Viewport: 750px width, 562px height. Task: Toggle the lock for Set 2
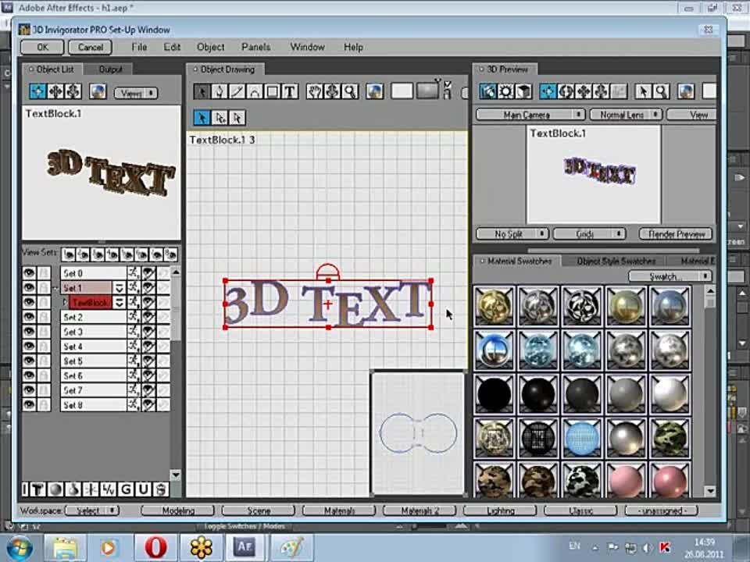click(x=45, y=318)
